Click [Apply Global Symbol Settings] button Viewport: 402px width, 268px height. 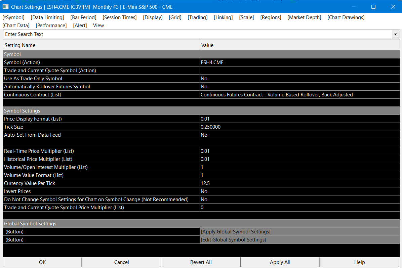coord(299,232)
